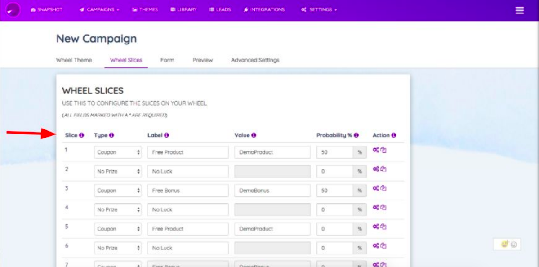Go to the Leads page link
The height and width of the screenshot is (267, 539).
(x=220, y=9)
